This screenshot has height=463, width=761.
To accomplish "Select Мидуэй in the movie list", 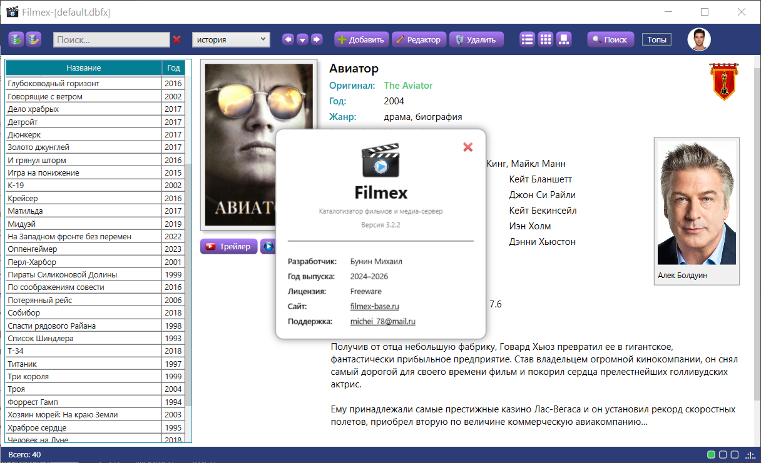I will 95,224.
